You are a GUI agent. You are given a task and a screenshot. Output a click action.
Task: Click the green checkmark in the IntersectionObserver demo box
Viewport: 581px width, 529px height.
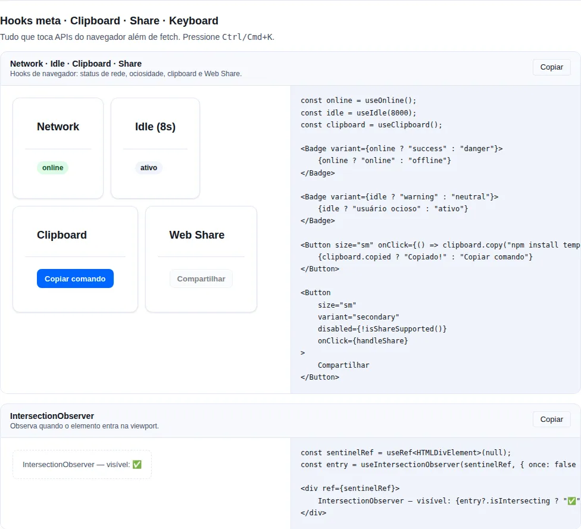click(x=137, y=465)
